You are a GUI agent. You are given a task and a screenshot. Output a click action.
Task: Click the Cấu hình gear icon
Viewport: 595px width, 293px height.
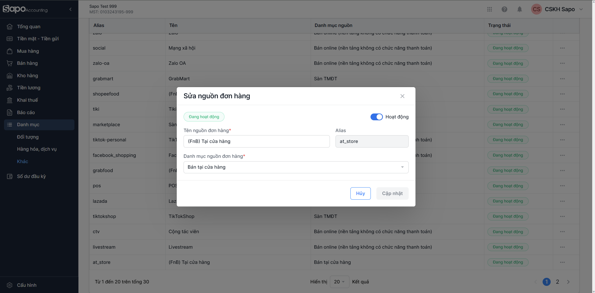(10, 285)
